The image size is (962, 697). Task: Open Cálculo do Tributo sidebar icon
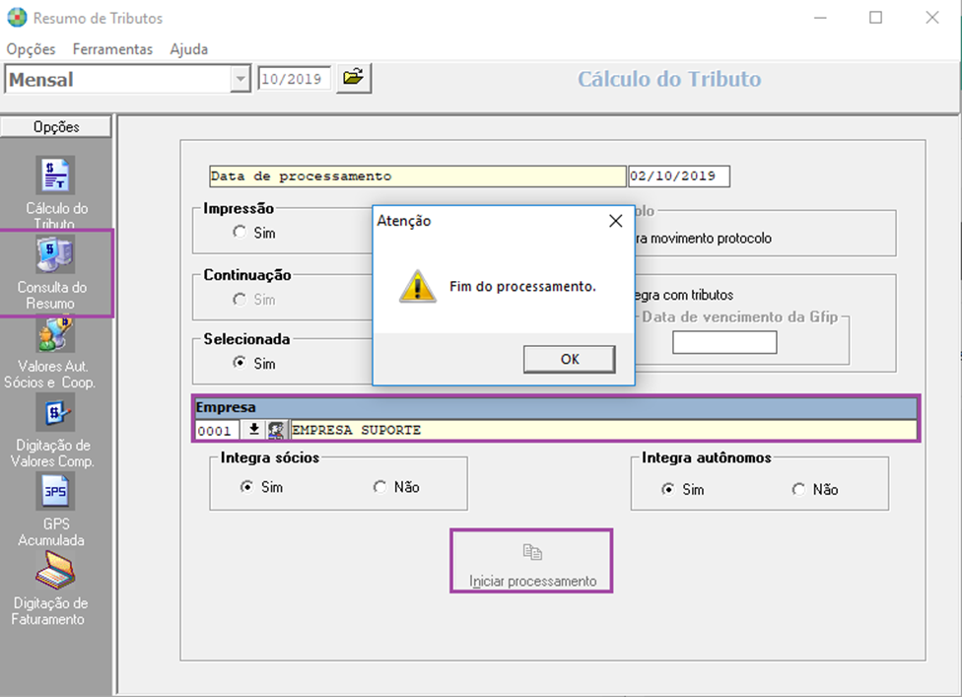55,174
